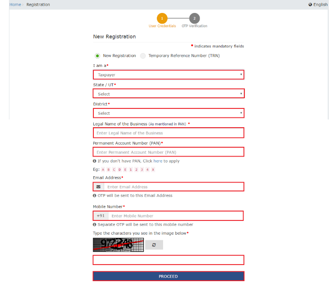
Task: Click the 'OTP Verification' step label
Action: (x=194, y=26)
